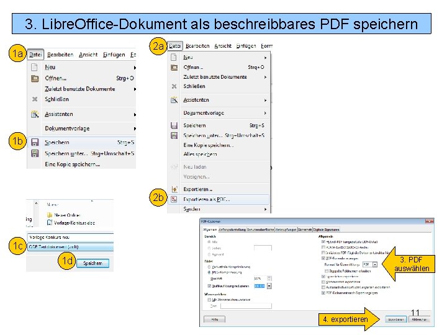
Task: Toggle PDF-Dokument nach Export anzeigen
Action: click(x=323, y=293)
